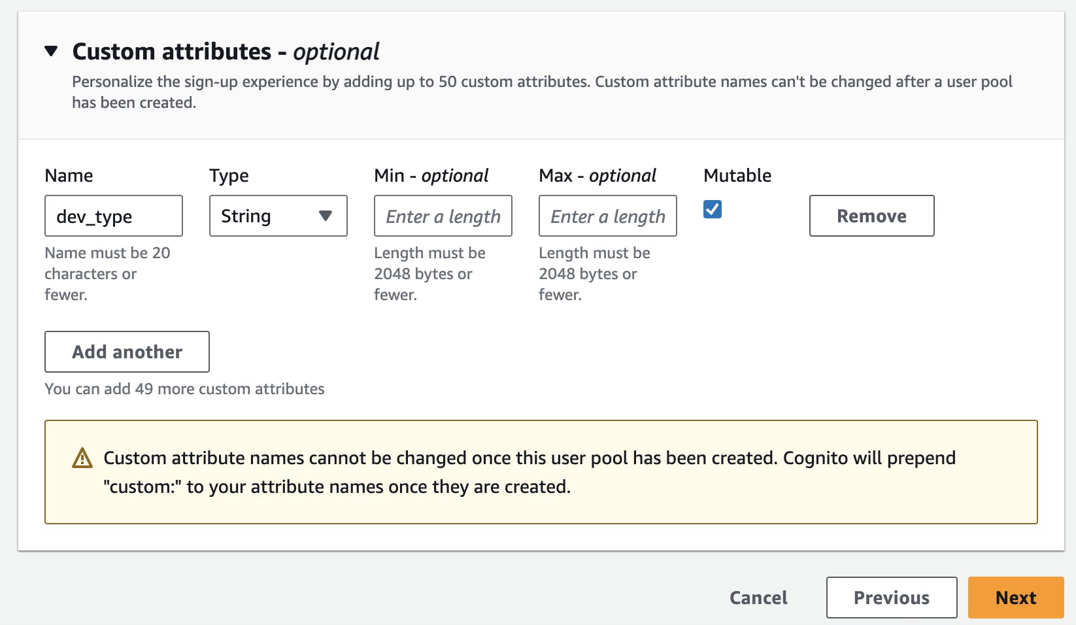This screenshot has height=625, width=1076.
Task: Focus the Max length input field
Action: (x=607, y=216)
